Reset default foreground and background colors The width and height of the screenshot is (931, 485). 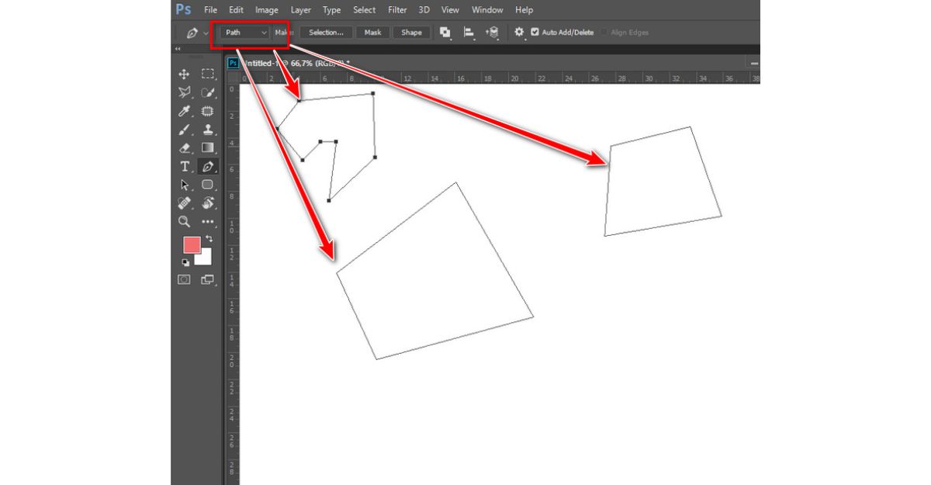click(185, 262)
